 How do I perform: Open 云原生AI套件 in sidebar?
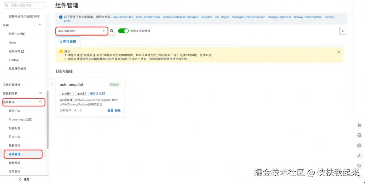(17, 34)
